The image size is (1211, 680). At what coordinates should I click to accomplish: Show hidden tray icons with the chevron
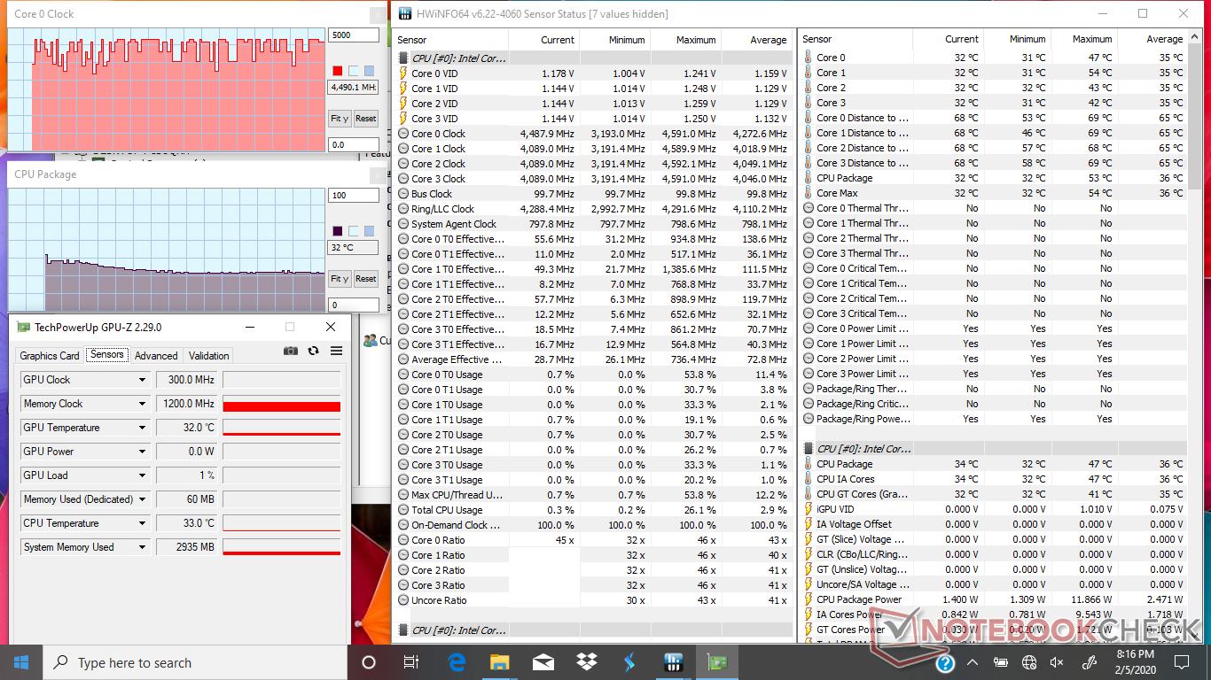point(973,662)
